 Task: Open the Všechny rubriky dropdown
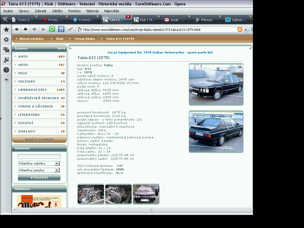click(39, 163)
